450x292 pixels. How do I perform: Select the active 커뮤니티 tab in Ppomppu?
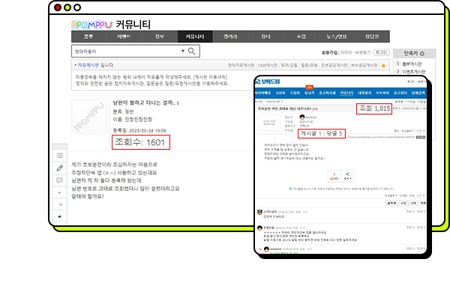click(195, 37)
